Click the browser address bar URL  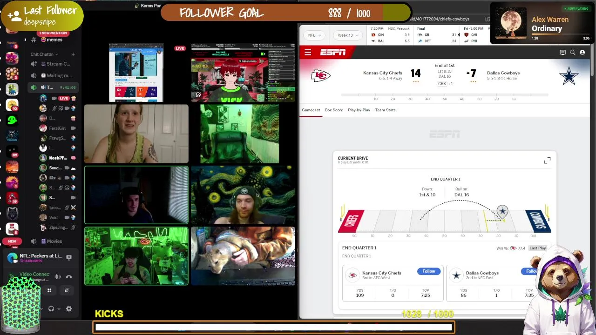(440, 19)
